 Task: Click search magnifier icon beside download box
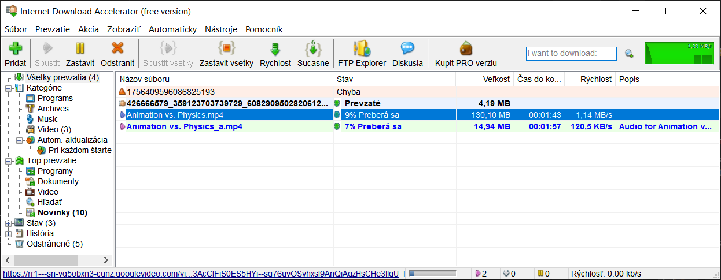(629, 54)
